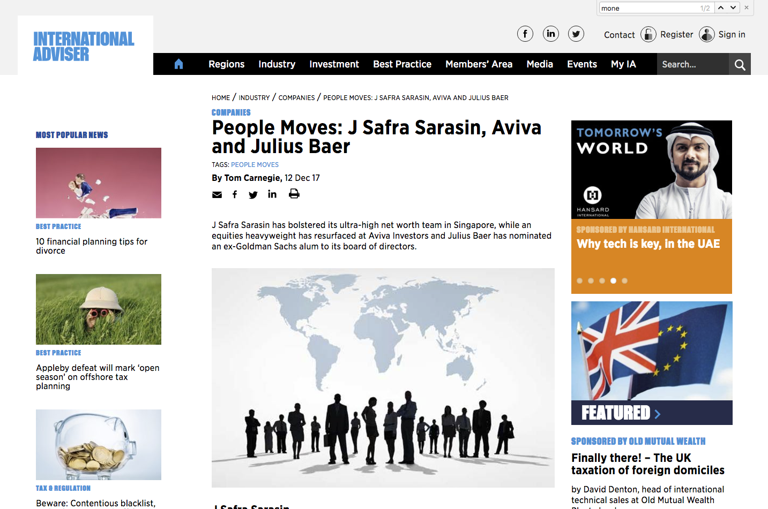Click author name Tom Carnegie
Image resolution: width=768 pixels, height=509 pixels.
pyautogui.click(x=252, y=178)
